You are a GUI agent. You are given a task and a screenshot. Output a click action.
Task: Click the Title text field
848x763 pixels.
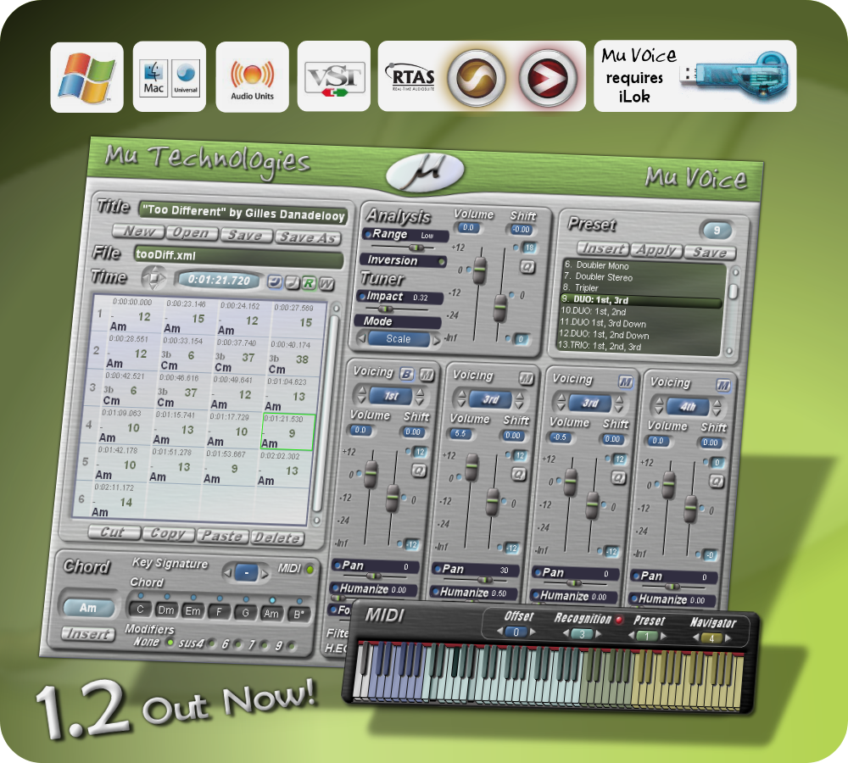(243, 213)
